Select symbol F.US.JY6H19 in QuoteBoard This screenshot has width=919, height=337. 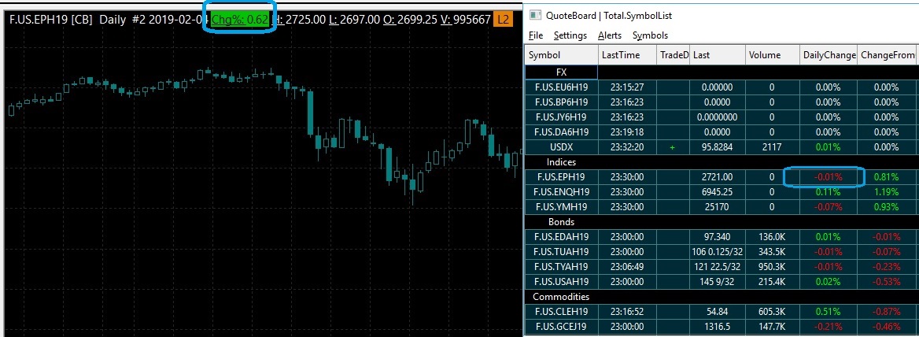coord(561,117)
